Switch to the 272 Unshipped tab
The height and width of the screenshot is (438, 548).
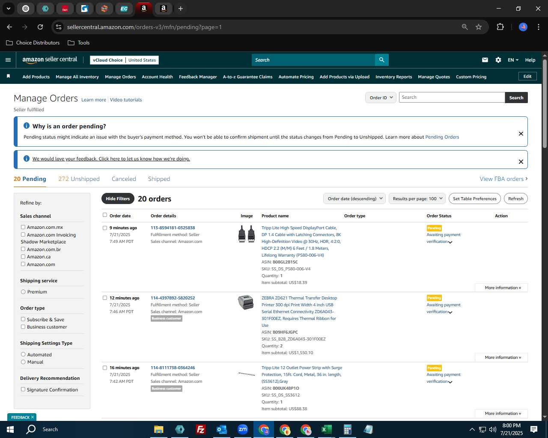79,179
